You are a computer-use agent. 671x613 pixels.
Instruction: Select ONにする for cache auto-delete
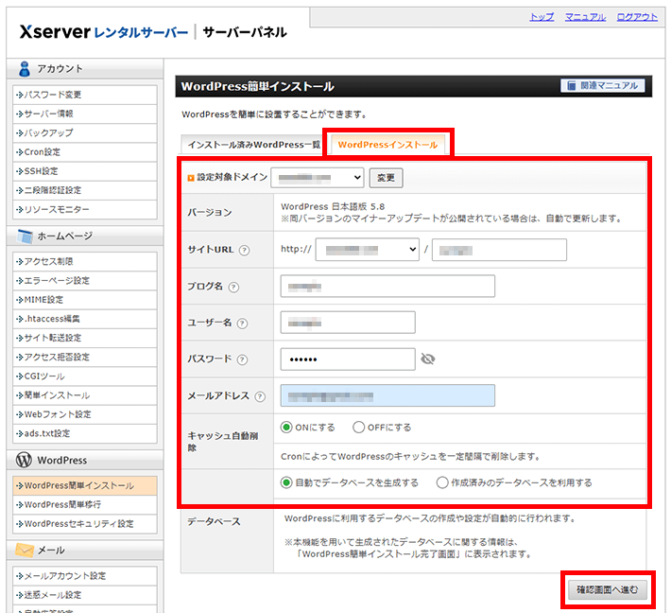point(286,427)
